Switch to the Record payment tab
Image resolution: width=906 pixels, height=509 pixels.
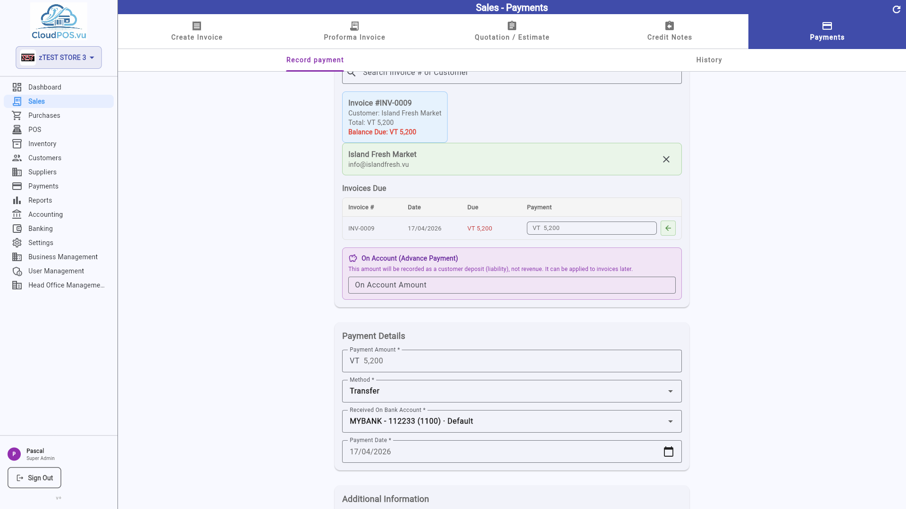[315, 60]
